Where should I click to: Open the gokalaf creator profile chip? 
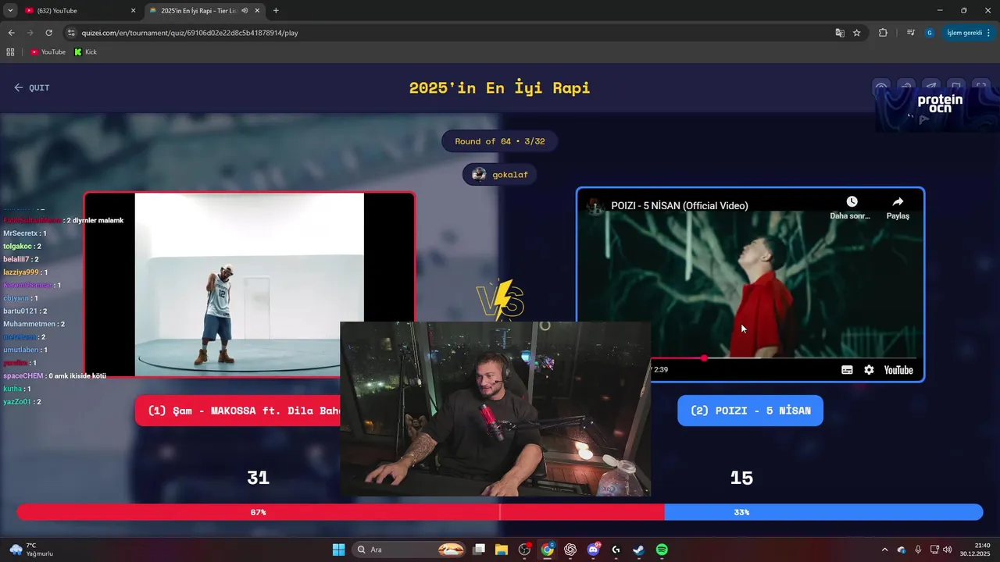[500, 174]
